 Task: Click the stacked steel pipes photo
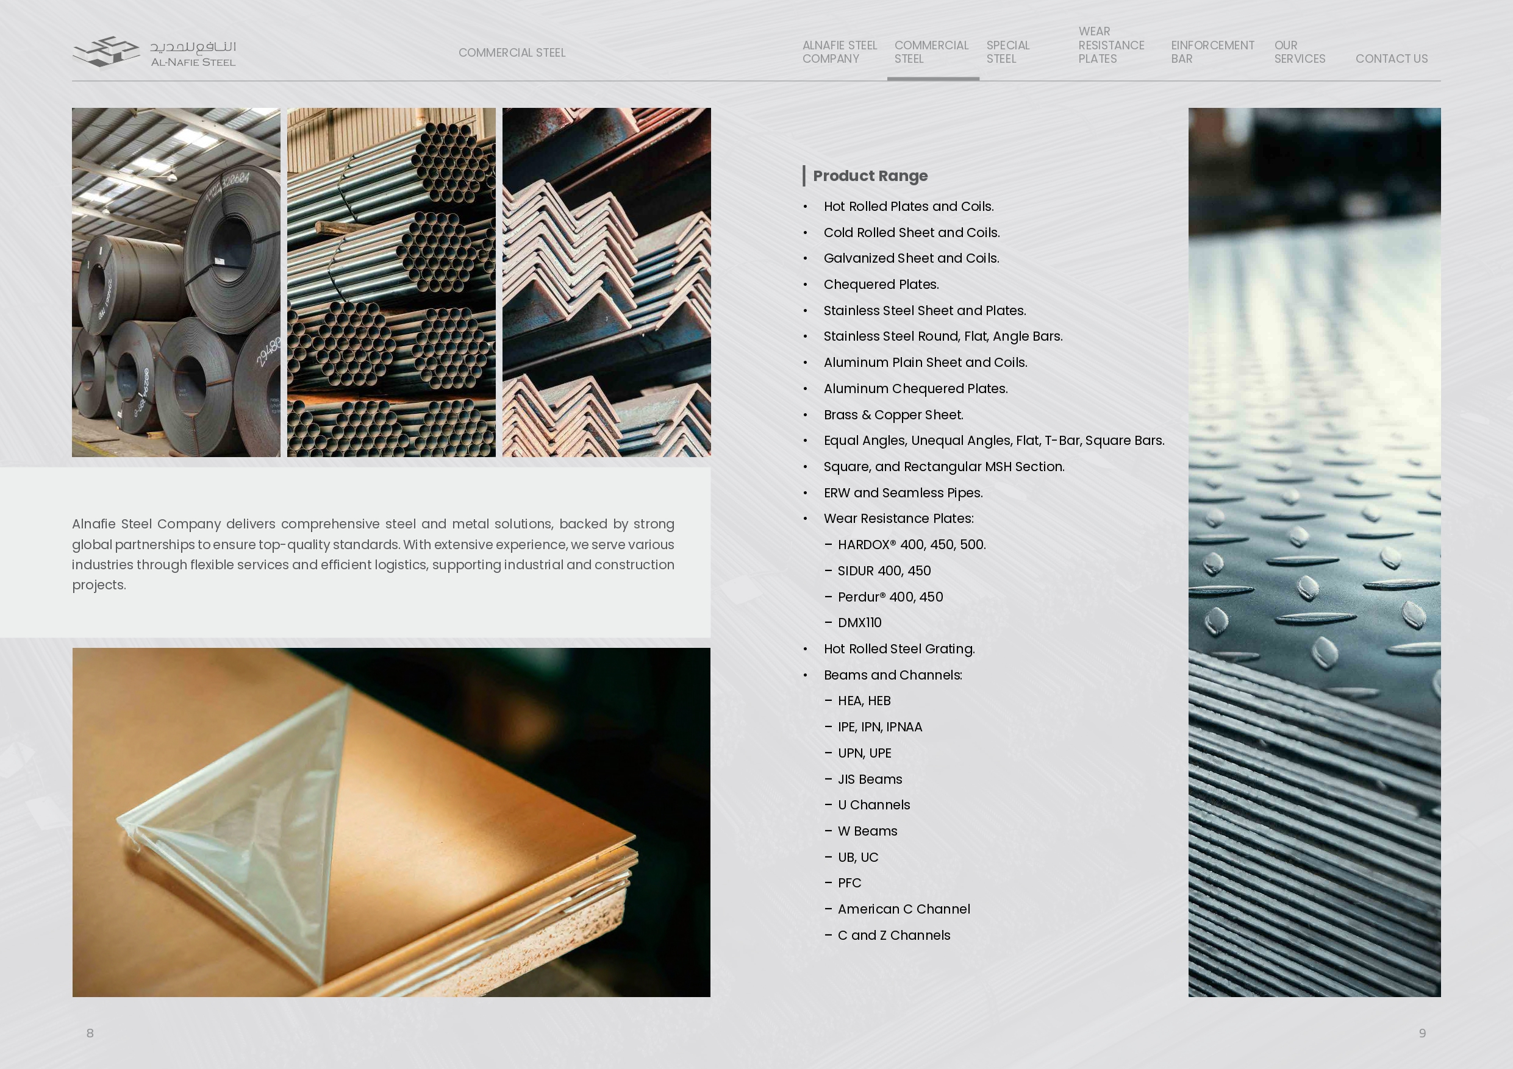[391, 282]
